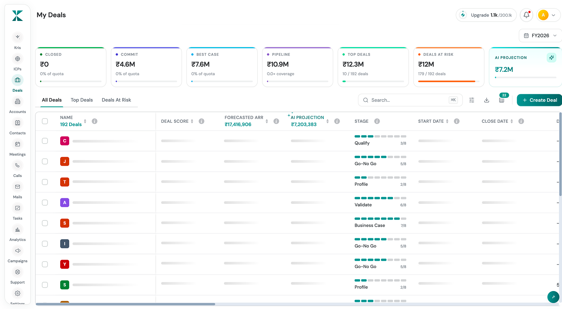
Task: Open the Kris AI assistant icon
Action: (x=18, y=37)
